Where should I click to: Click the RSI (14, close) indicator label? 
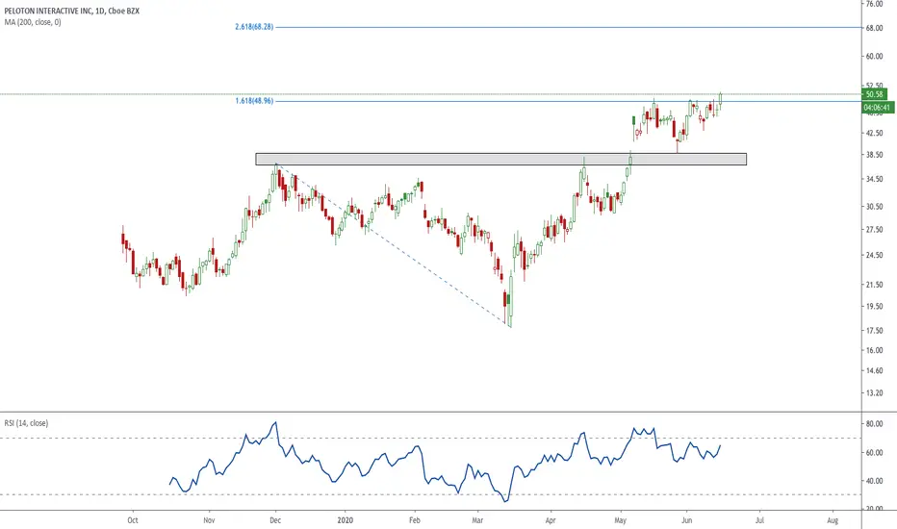pos(26,423)
